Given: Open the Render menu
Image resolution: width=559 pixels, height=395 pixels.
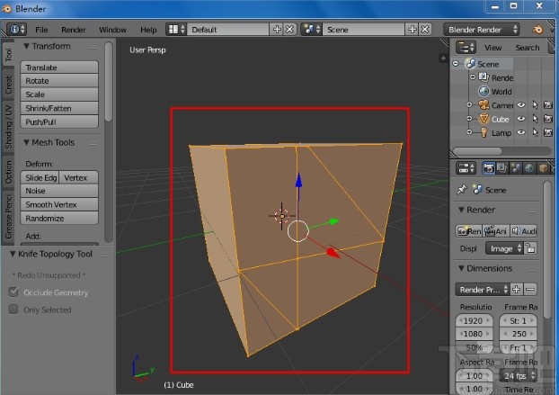Looking at the screenshot, I should [73, 30].
